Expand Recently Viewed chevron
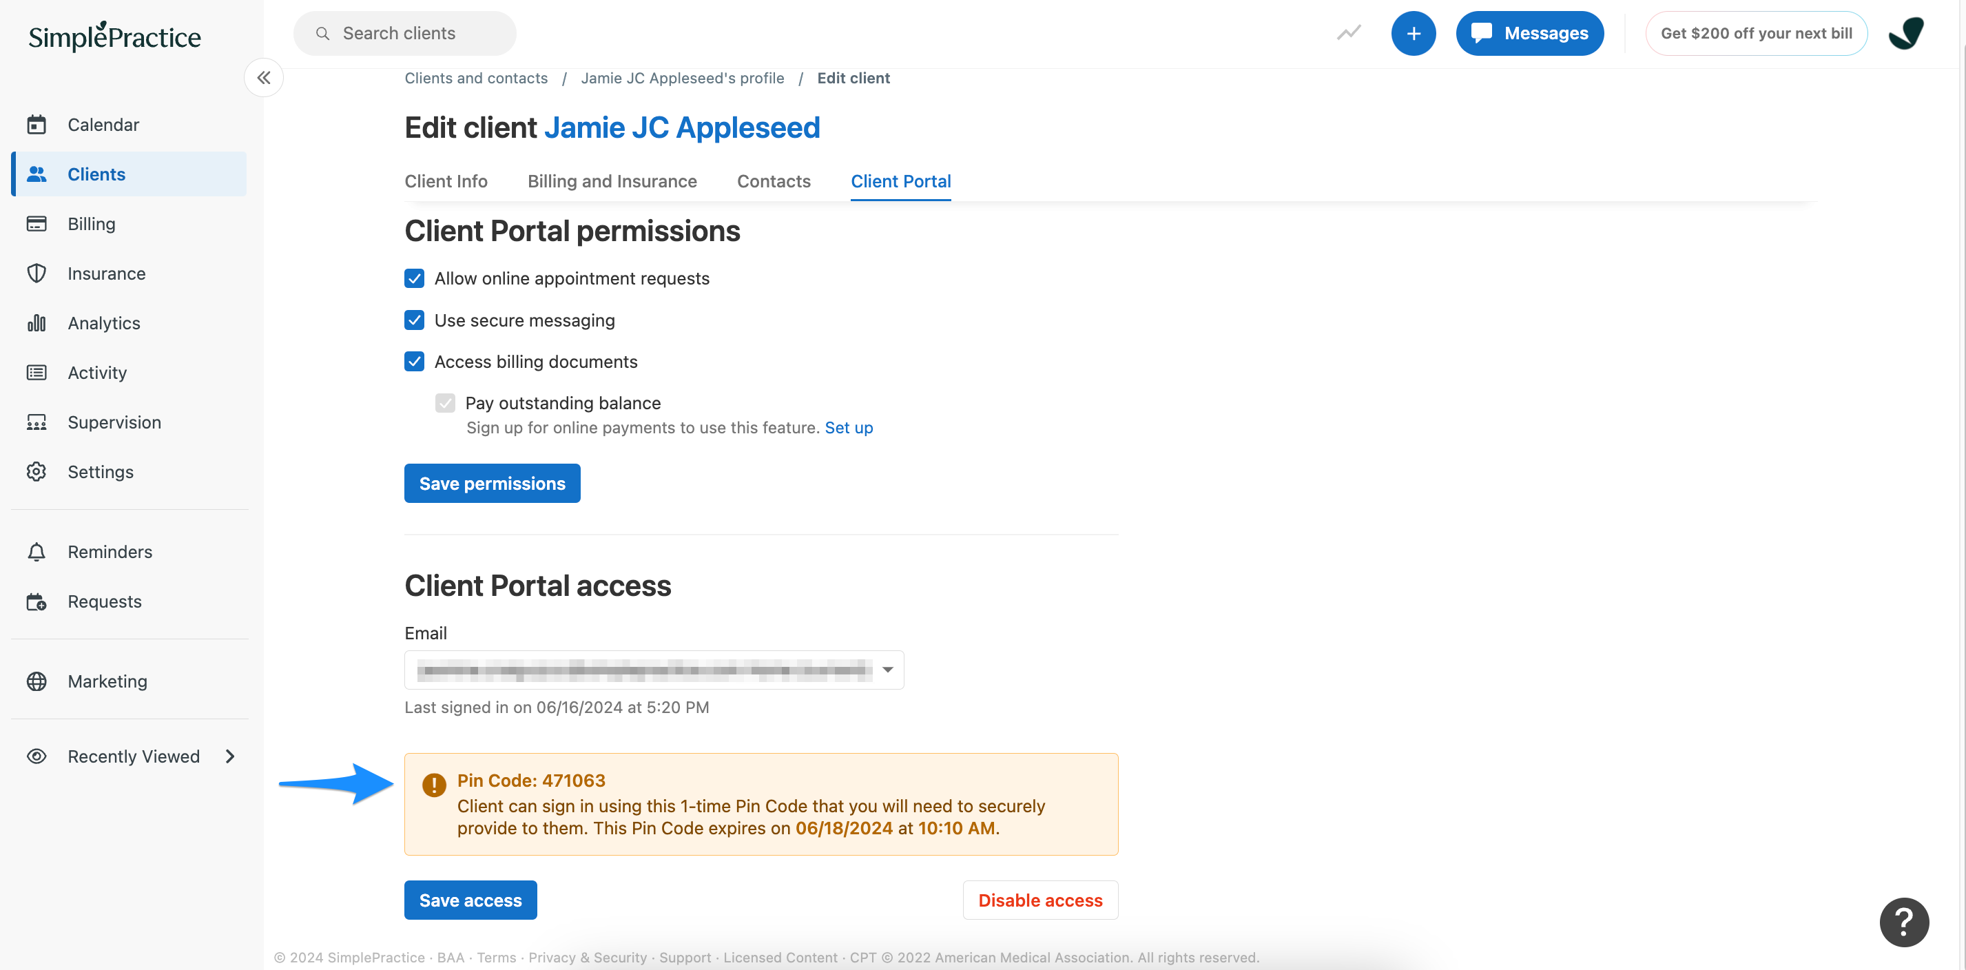 (x=229, y=756)
